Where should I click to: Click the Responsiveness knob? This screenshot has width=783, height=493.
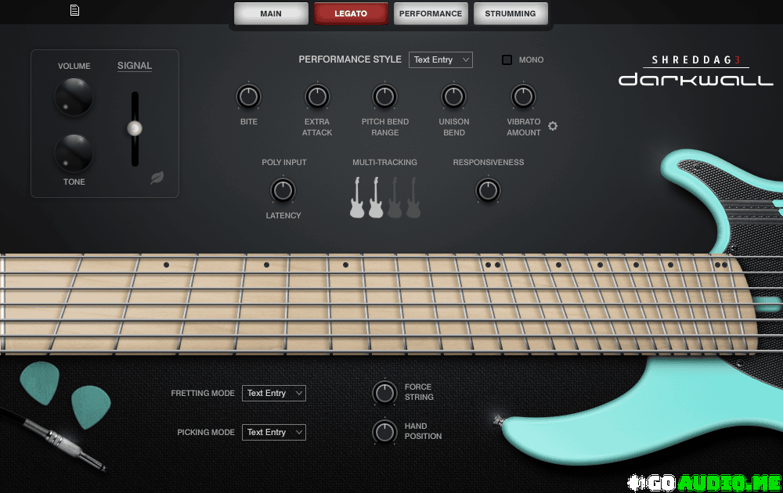[x=488, y=190]
